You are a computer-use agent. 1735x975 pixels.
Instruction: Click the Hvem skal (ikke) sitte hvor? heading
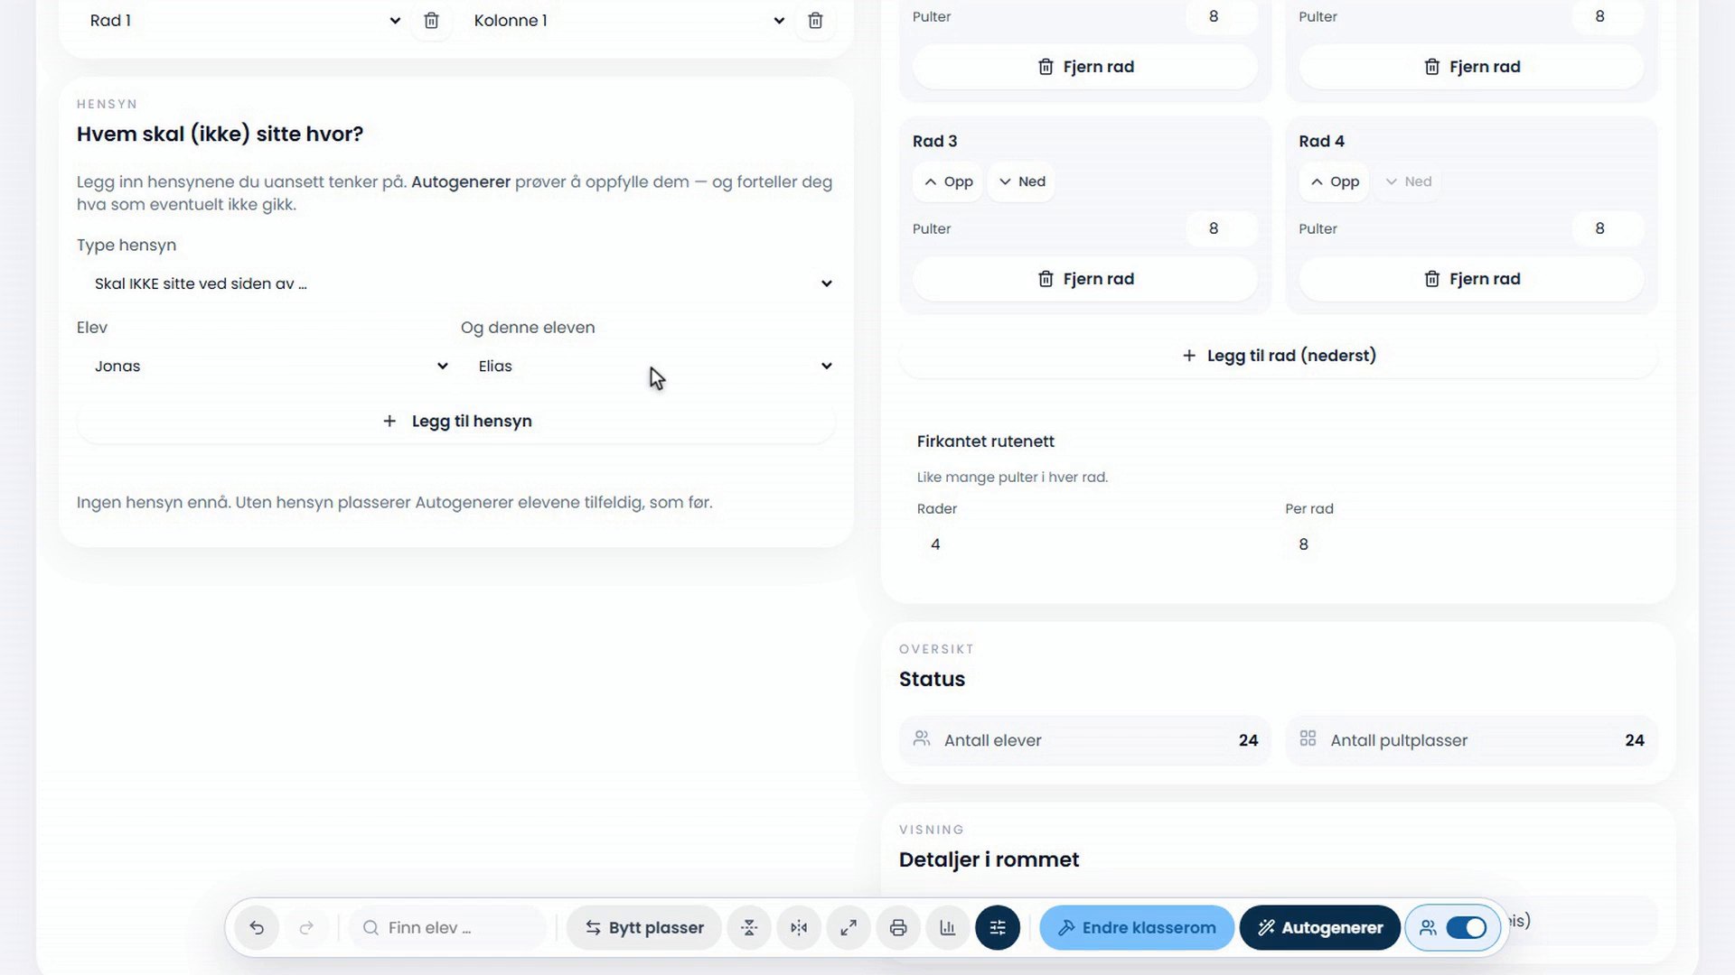pyautogui.click(x=220, y=134)
